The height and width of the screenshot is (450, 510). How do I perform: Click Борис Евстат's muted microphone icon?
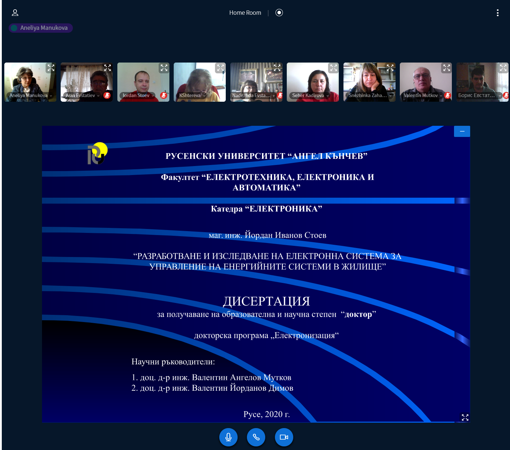click(506, 95)
